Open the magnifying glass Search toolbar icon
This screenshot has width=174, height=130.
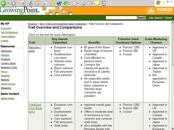[x=45, y=3]
